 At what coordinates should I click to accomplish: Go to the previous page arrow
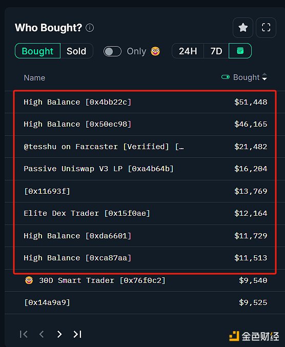pos(42,334)
